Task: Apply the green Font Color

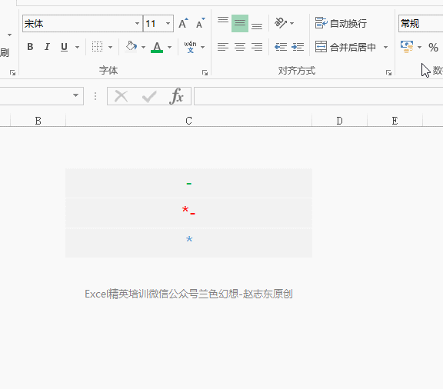Action: pos(157,47)
